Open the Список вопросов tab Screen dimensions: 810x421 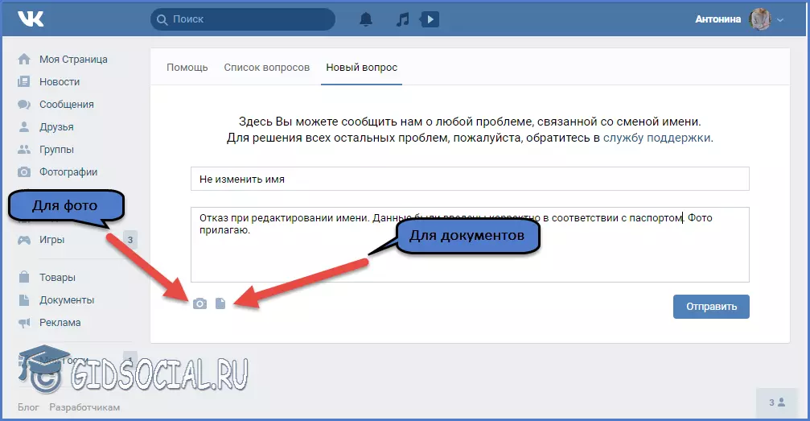coord(266,68)
